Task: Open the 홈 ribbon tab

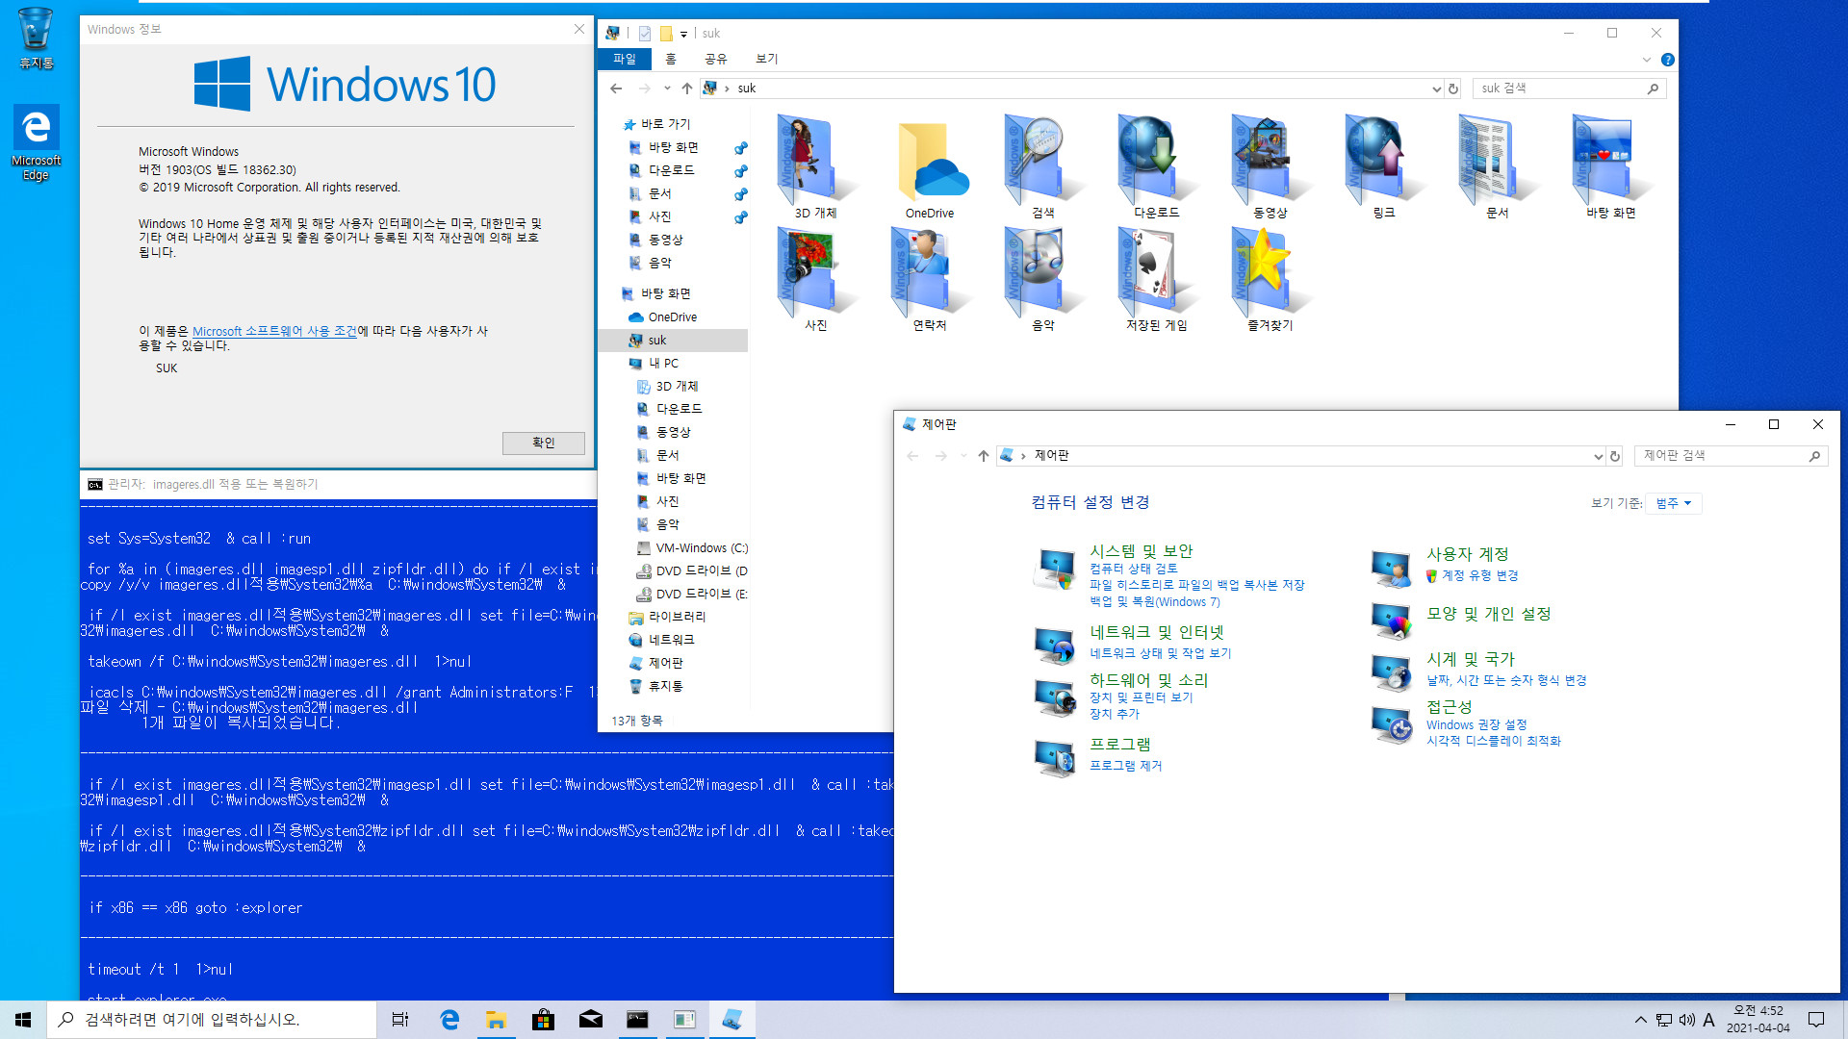Action: pos(671,59)
